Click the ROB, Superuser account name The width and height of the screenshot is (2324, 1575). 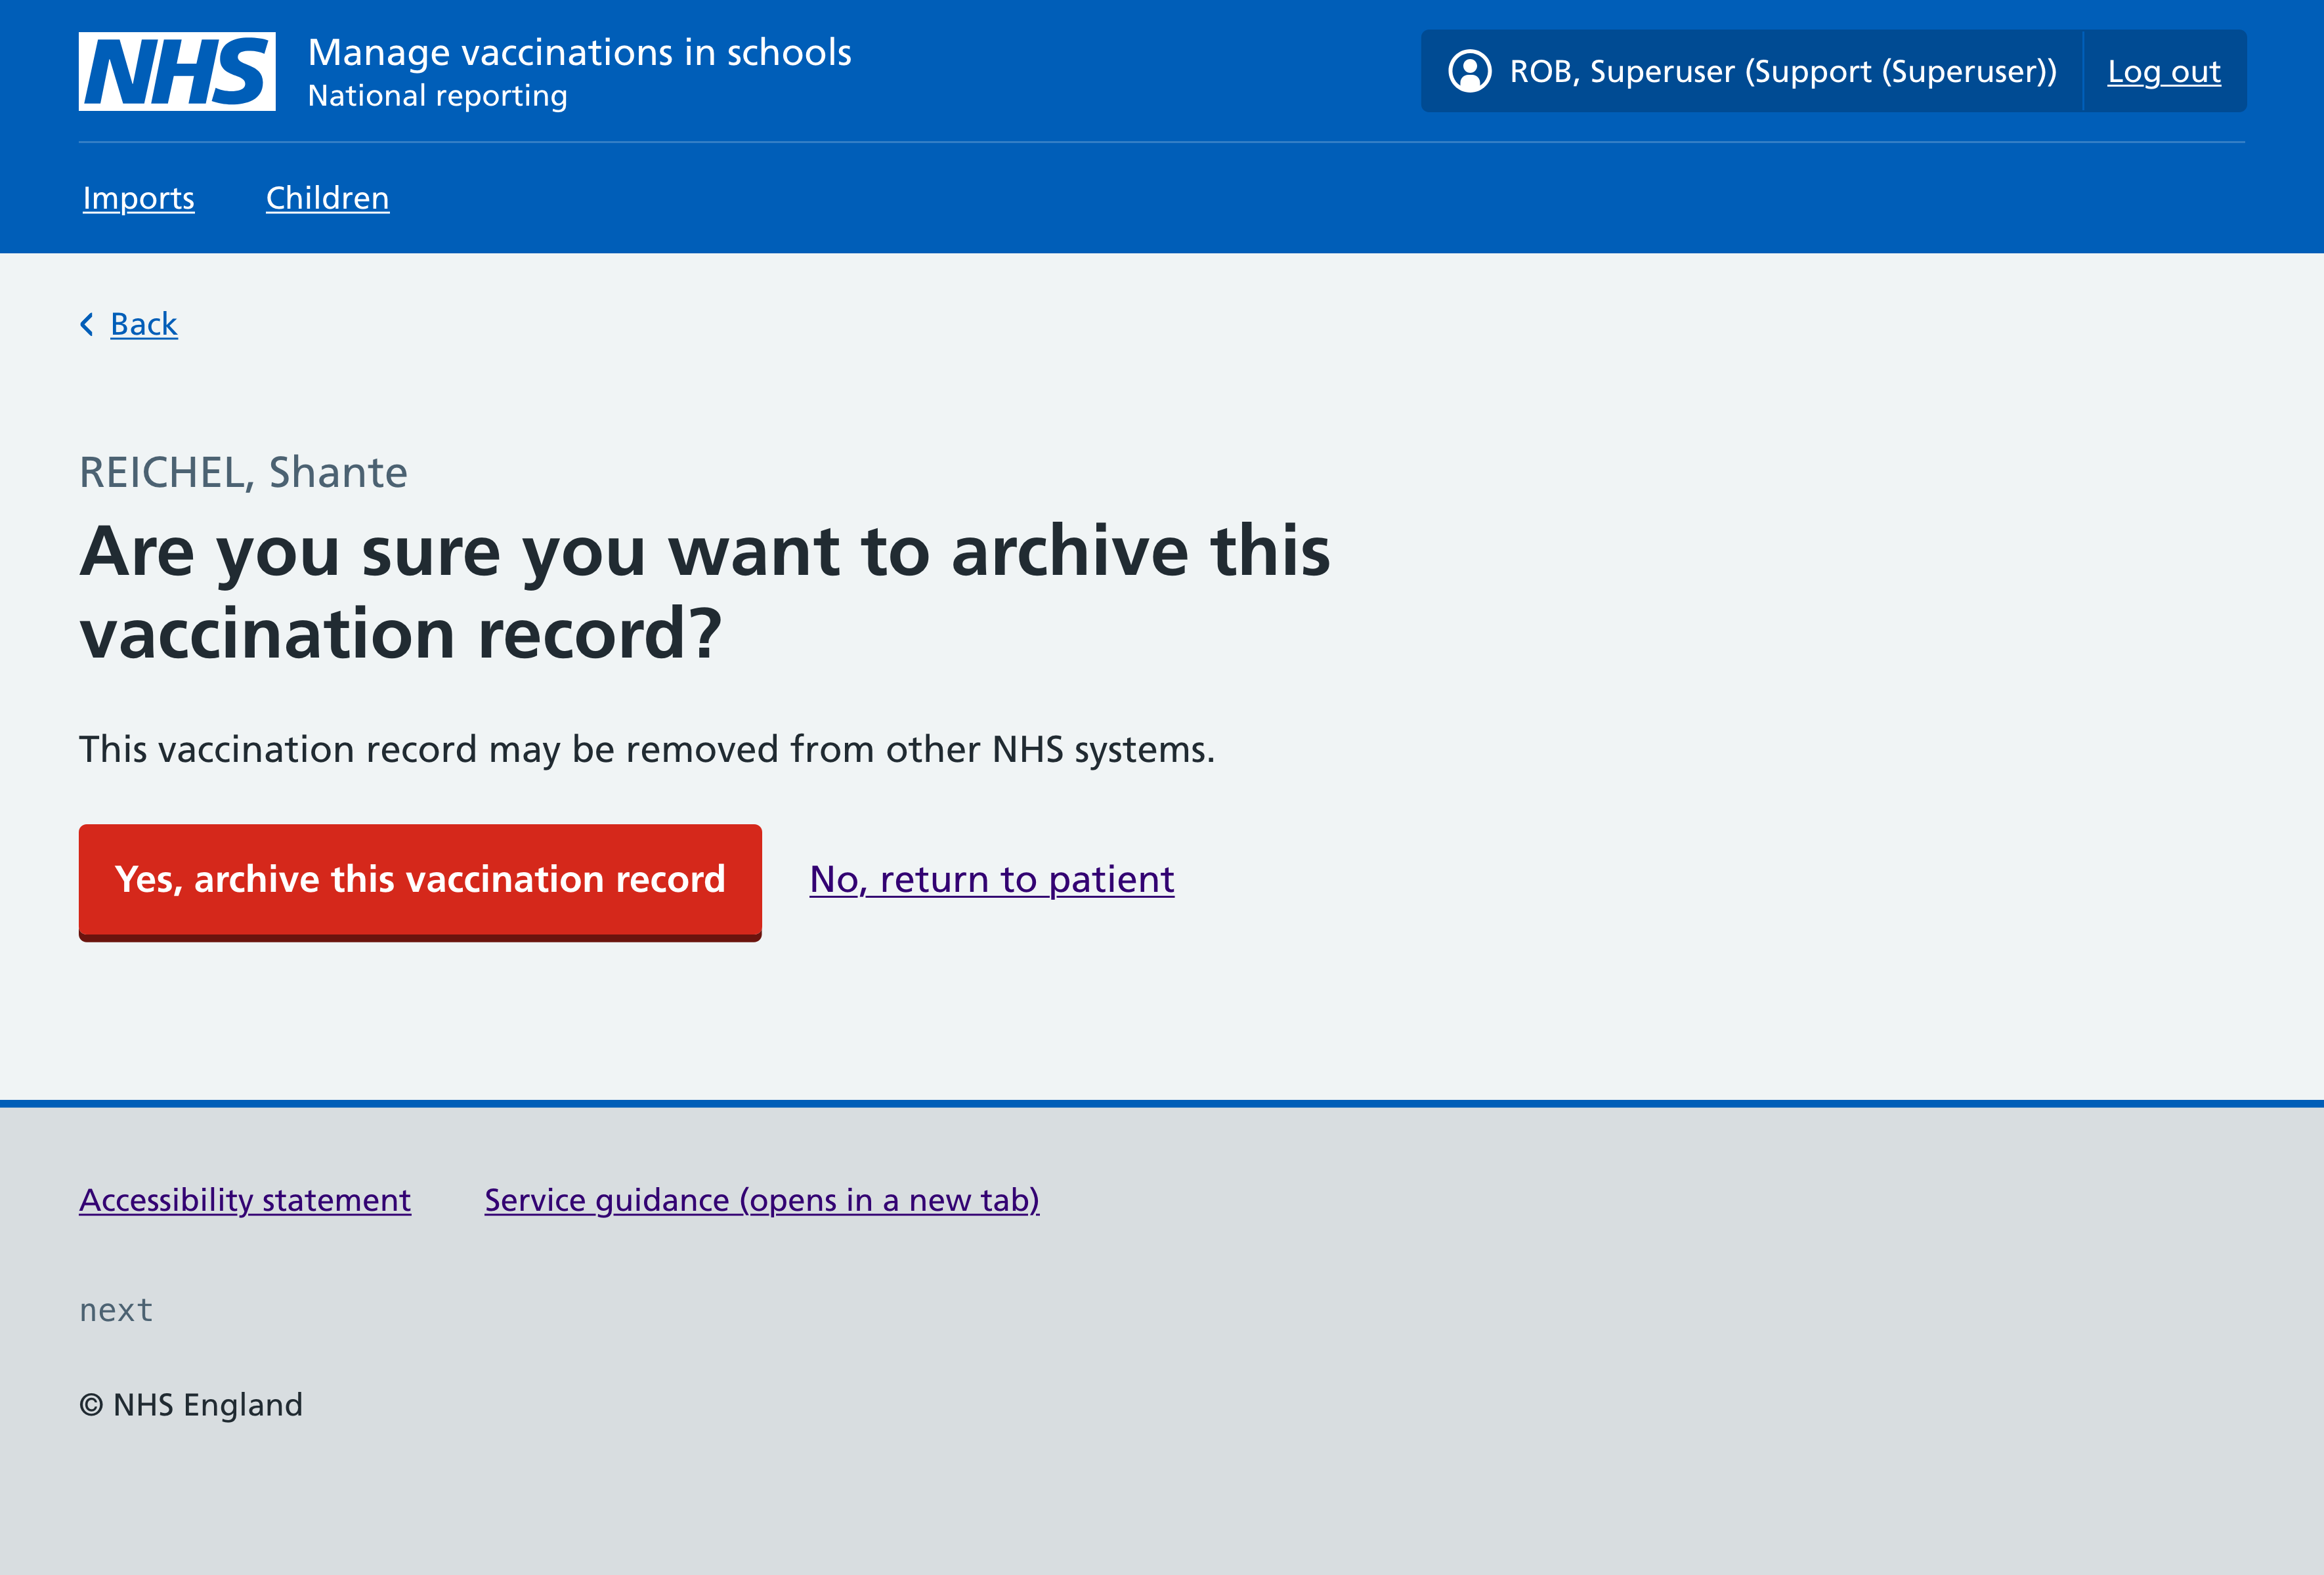[x=1782, y=71]
